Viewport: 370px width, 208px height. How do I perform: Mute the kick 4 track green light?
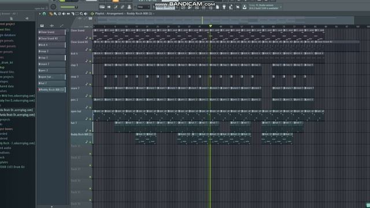point(90,61)
